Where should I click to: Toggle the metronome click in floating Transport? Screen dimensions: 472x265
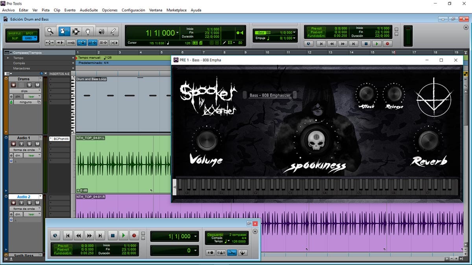pyautogui.click(x=221, y=252)
